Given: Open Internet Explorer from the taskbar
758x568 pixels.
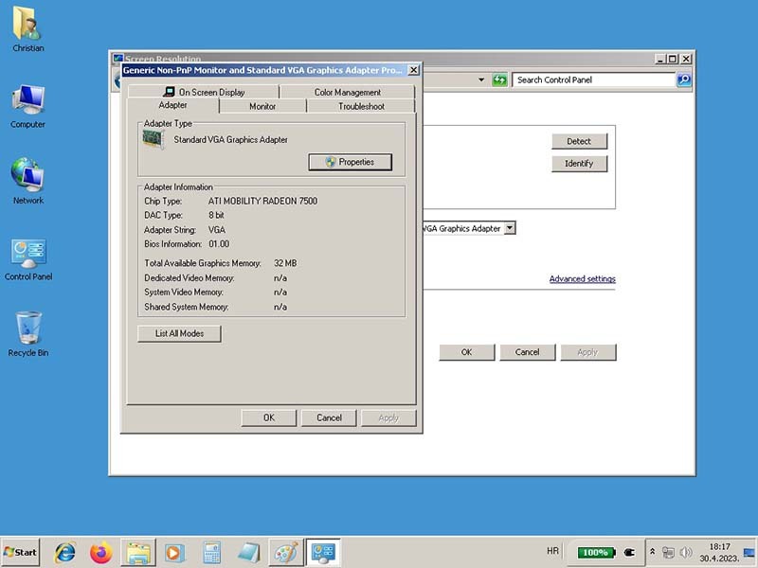Looking at the screenshot, I should (65, 552).
